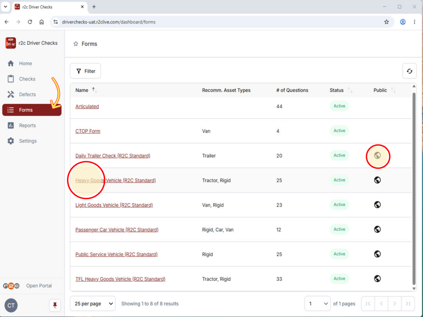Open new browser tab
The width and height of the screenshot is (423, 317).
pyautogui.click(x=94, y=7)
